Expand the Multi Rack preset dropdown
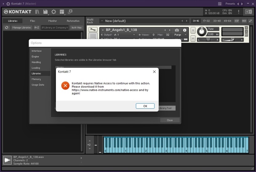This screenshot has height=172, width=256. 102,21
